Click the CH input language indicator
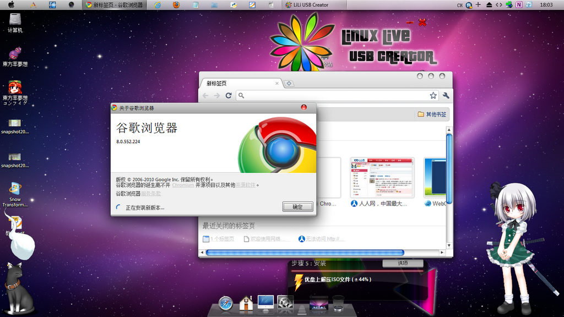 [459, 5]
